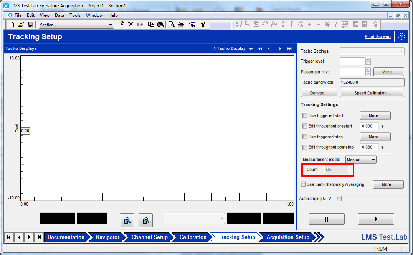Zoom out the tacho display with magnifier minus

pyautogui.click(x=127, y=220)
